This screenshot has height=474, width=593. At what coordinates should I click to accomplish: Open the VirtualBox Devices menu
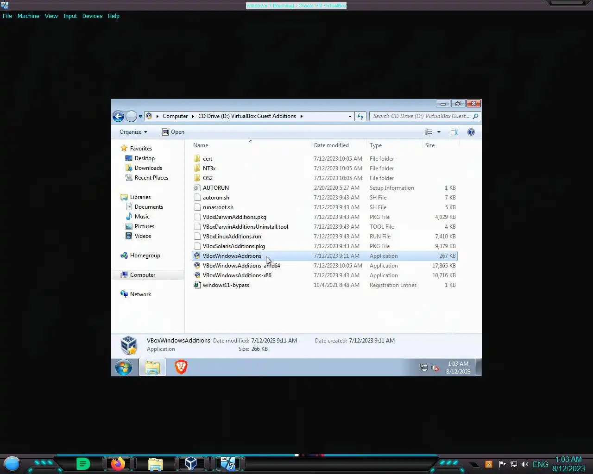click(x=92, y=16)
